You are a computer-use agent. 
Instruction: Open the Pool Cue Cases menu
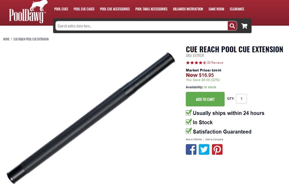[84, 9]
